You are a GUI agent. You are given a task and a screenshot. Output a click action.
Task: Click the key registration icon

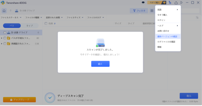pos(170,3)
